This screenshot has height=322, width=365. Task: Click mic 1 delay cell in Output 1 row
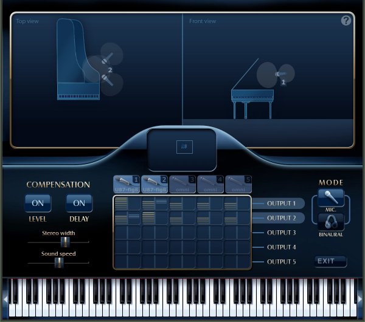[x=134, y=204]
